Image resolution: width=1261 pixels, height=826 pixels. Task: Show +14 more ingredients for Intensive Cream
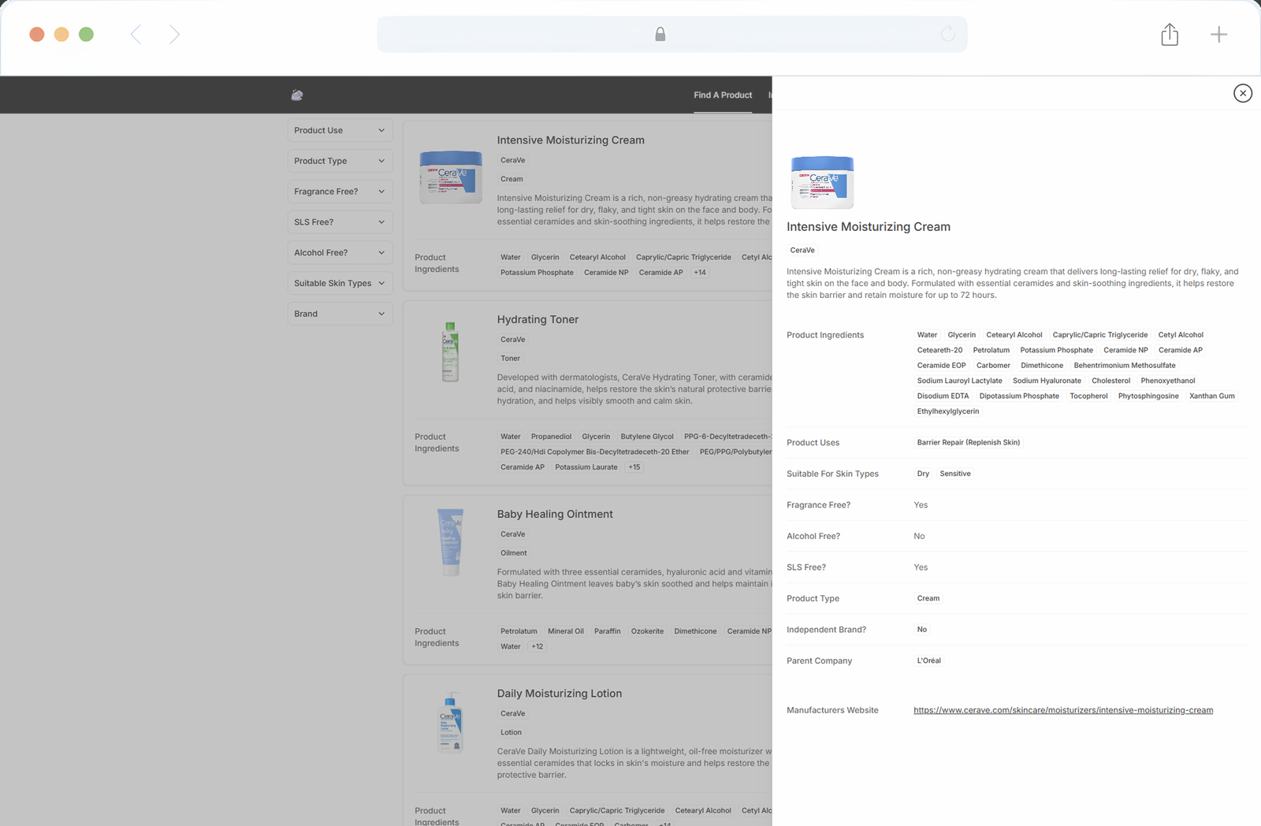tap(700, 273)
